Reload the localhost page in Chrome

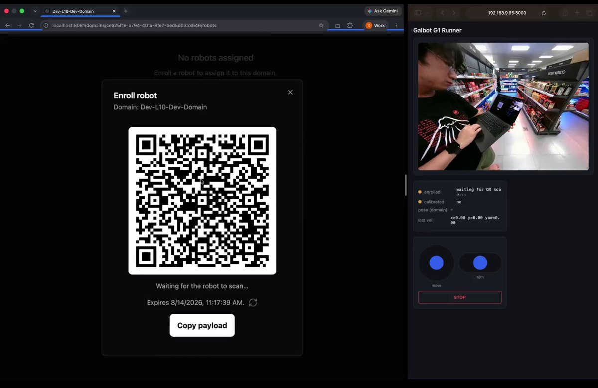31,25
